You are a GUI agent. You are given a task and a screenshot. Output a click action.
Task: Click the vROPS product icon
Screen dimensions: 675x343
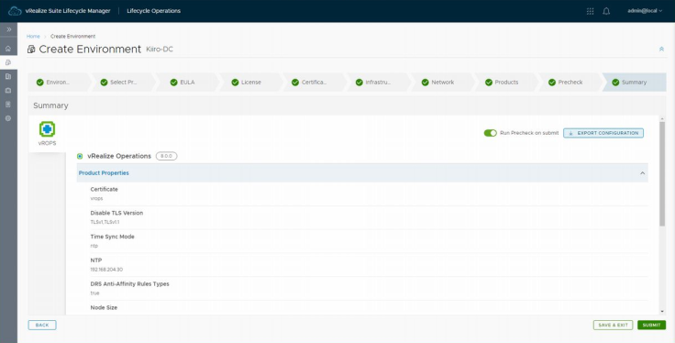[x=47, y=129]
